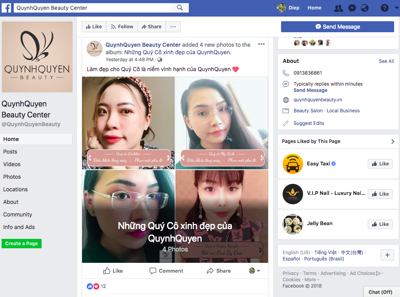400x297 pixels.
Task: Click the Easy Taxi page icon
Action: coord(292,164)
